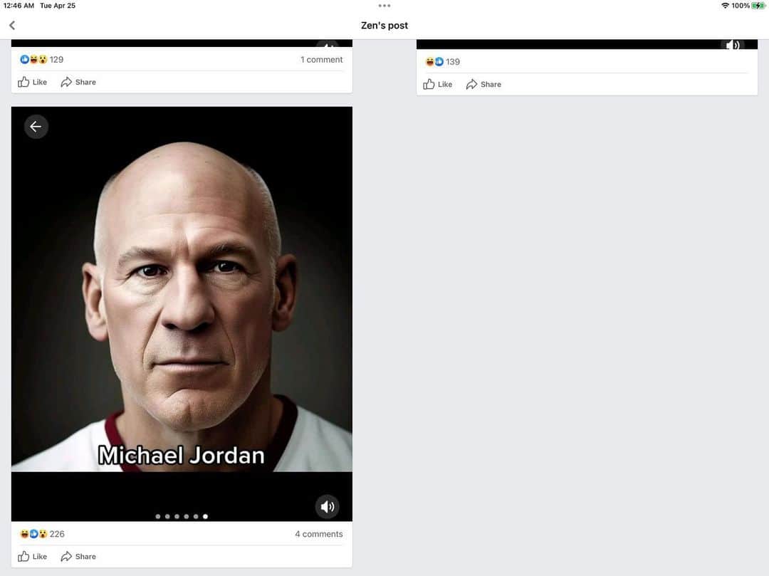Tap the thumbs-up icon beside the 226 post's Like
The image size is (769, 576).
(23, 556)
